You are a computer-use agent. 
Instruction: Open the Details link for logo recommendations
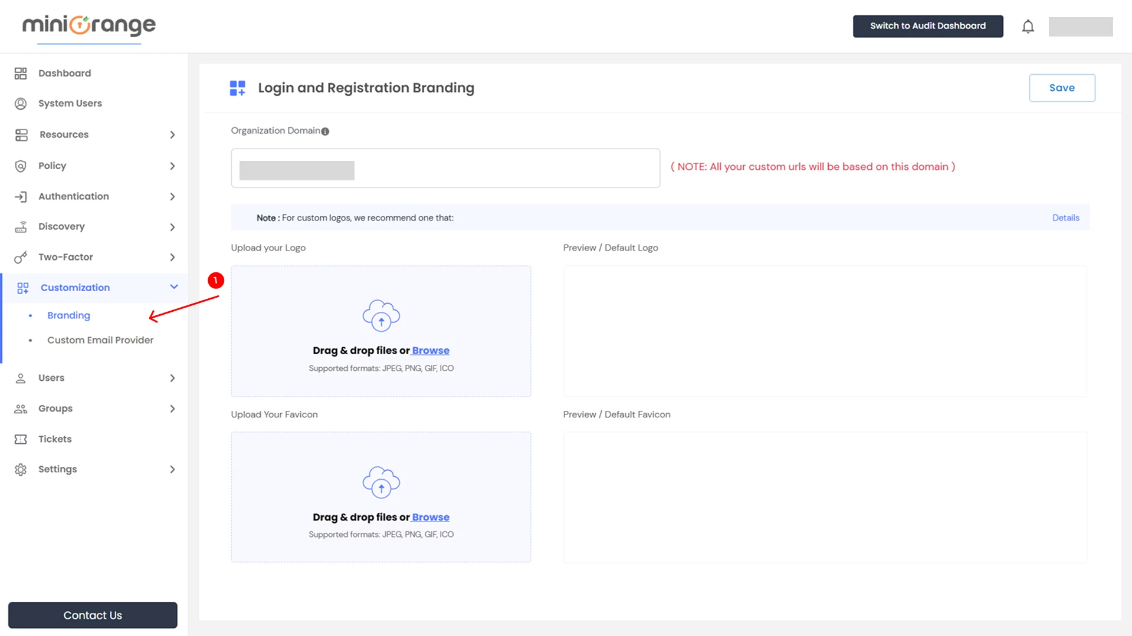coord(1065,218)
